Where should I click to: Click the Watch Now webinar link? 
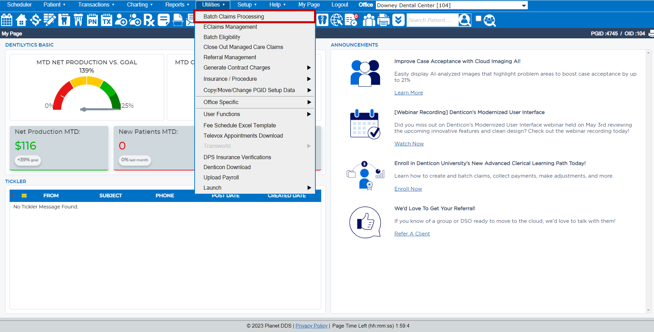click(x=409, y=143)
